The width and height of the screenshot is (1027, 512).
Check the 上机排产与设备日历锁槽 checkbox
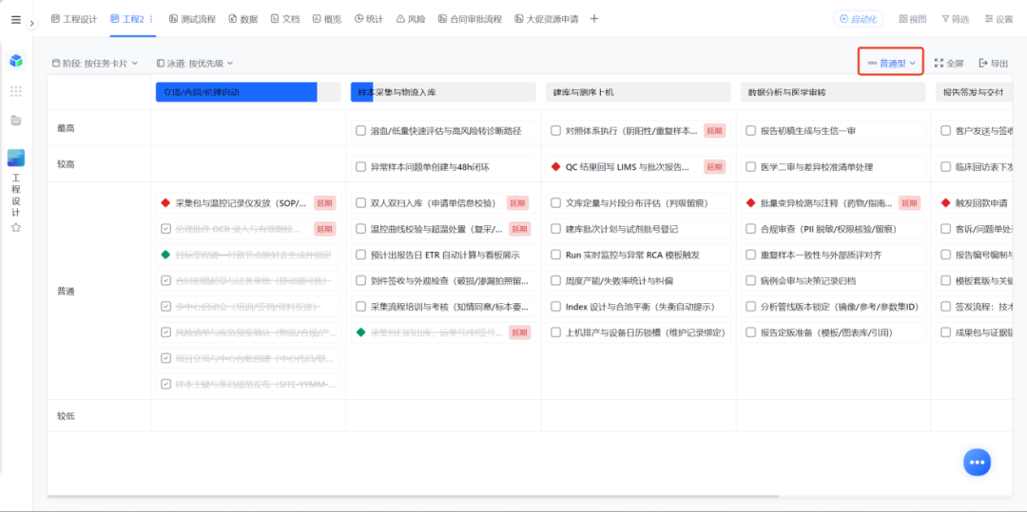pos(555,332)
